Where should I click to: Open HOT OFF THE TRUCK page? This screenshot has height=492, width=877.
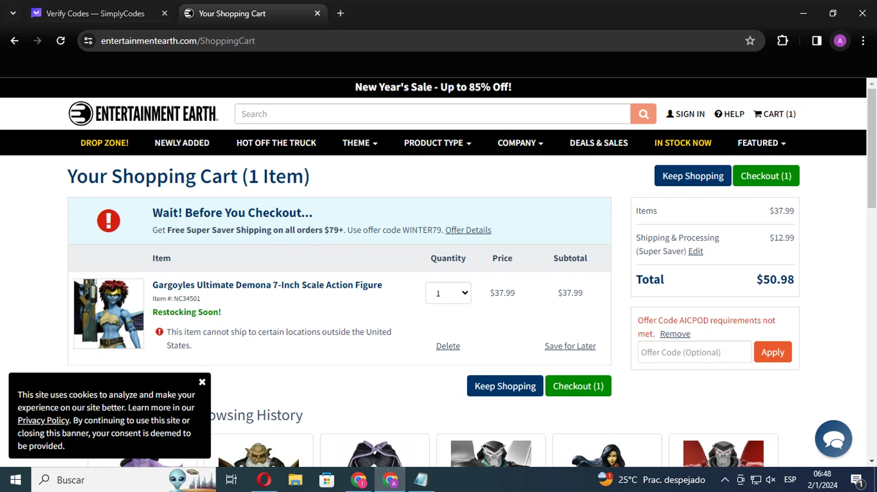click(276, 143)
